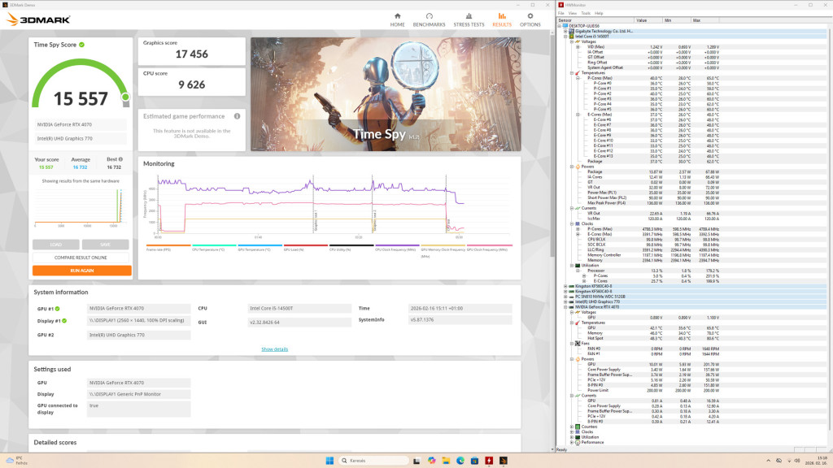Collapse the NVIDIA GeForce RTX 4070 node

[x=565, y=306]
